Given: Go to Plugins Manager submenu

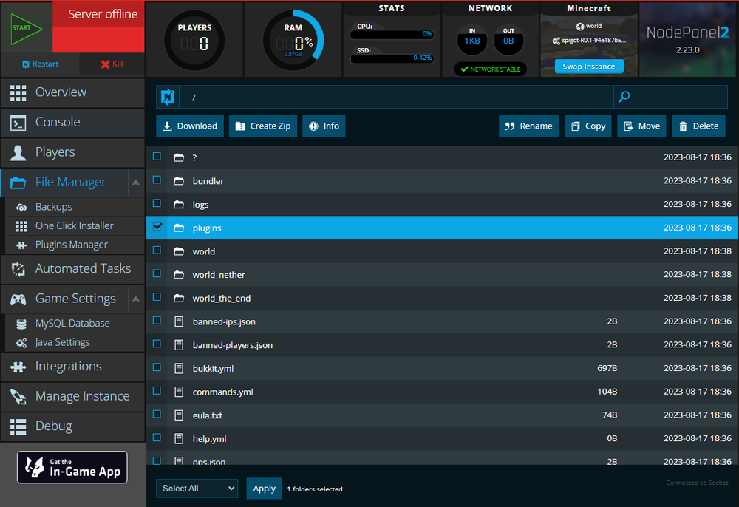Looking at the screenshot, I should pos(71,245).
